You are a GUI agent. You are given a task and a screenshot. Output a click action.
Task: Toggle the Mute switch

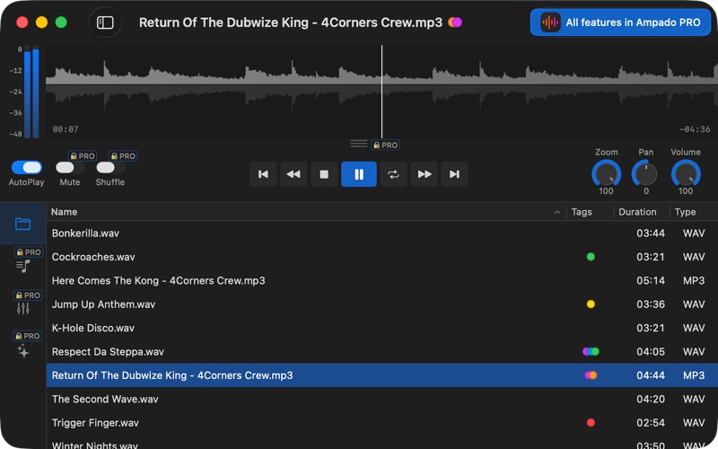[x=70, y=168]
